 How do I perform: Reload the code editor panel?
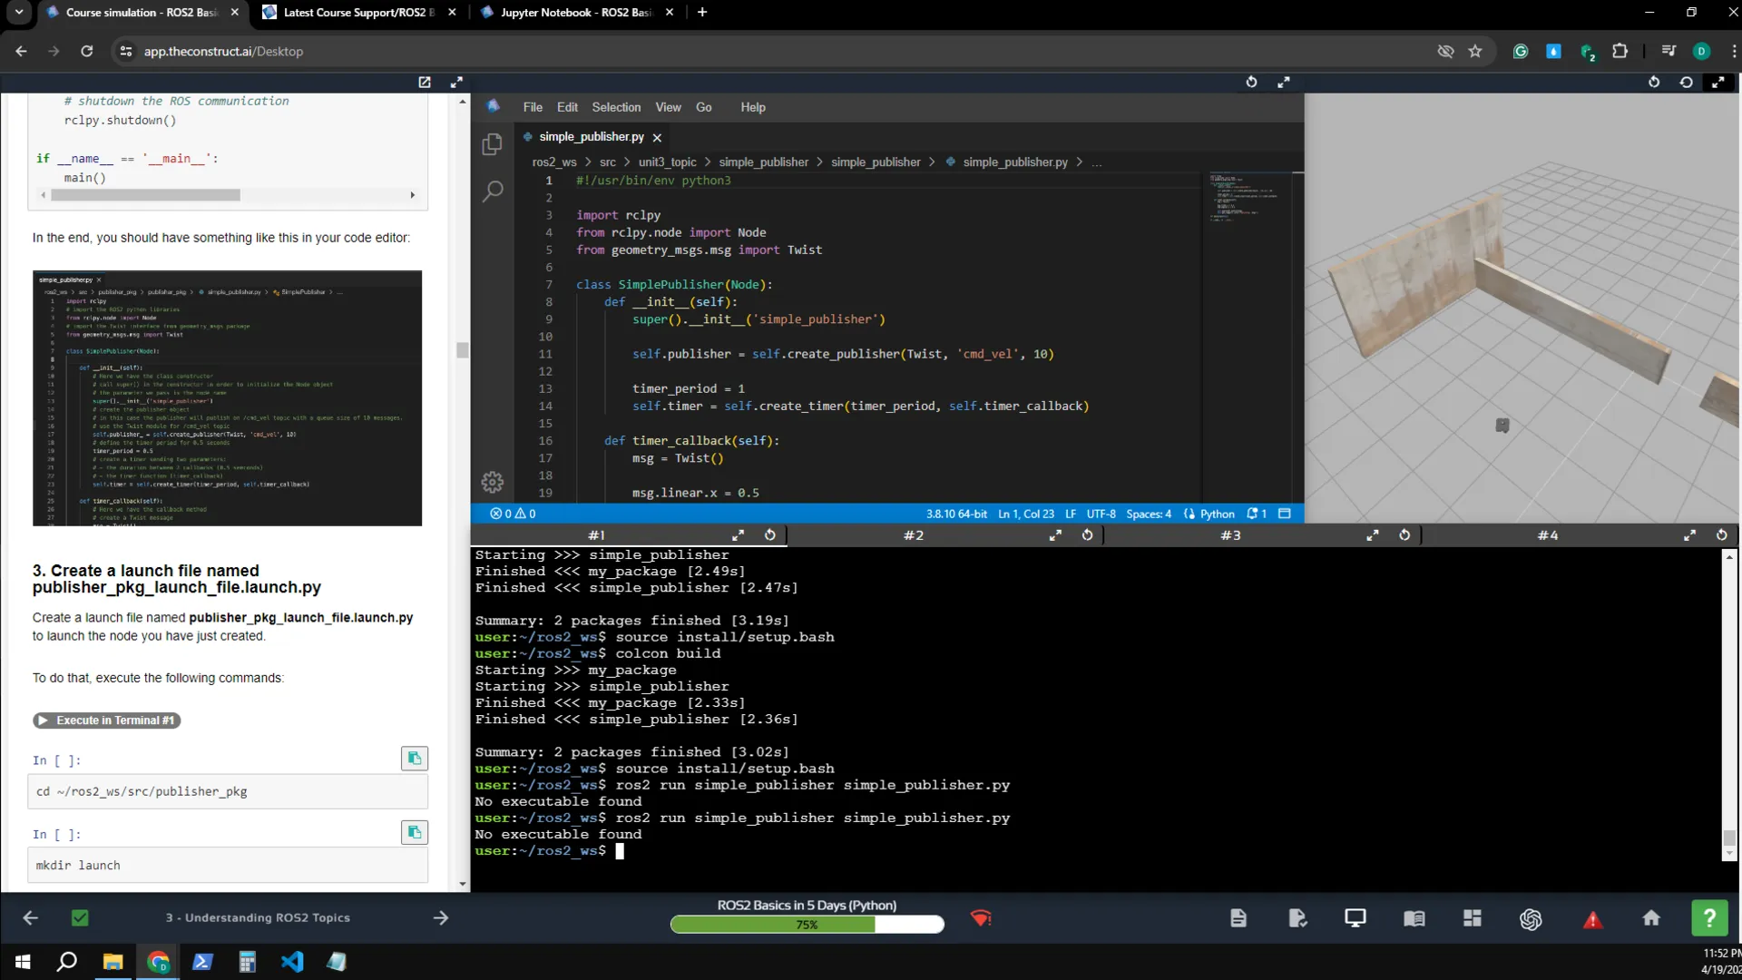(x=1251, y=82)
